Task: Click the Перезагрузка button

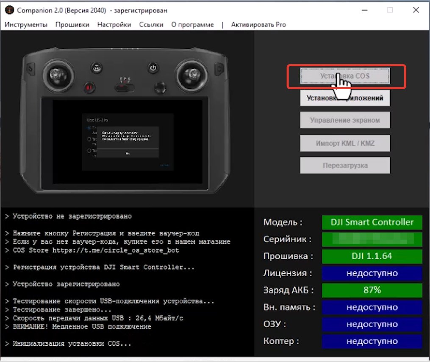Action: [345, 166]
